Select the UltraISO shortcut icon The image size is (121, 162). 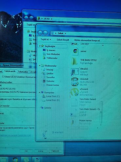[x=75, y=72]
